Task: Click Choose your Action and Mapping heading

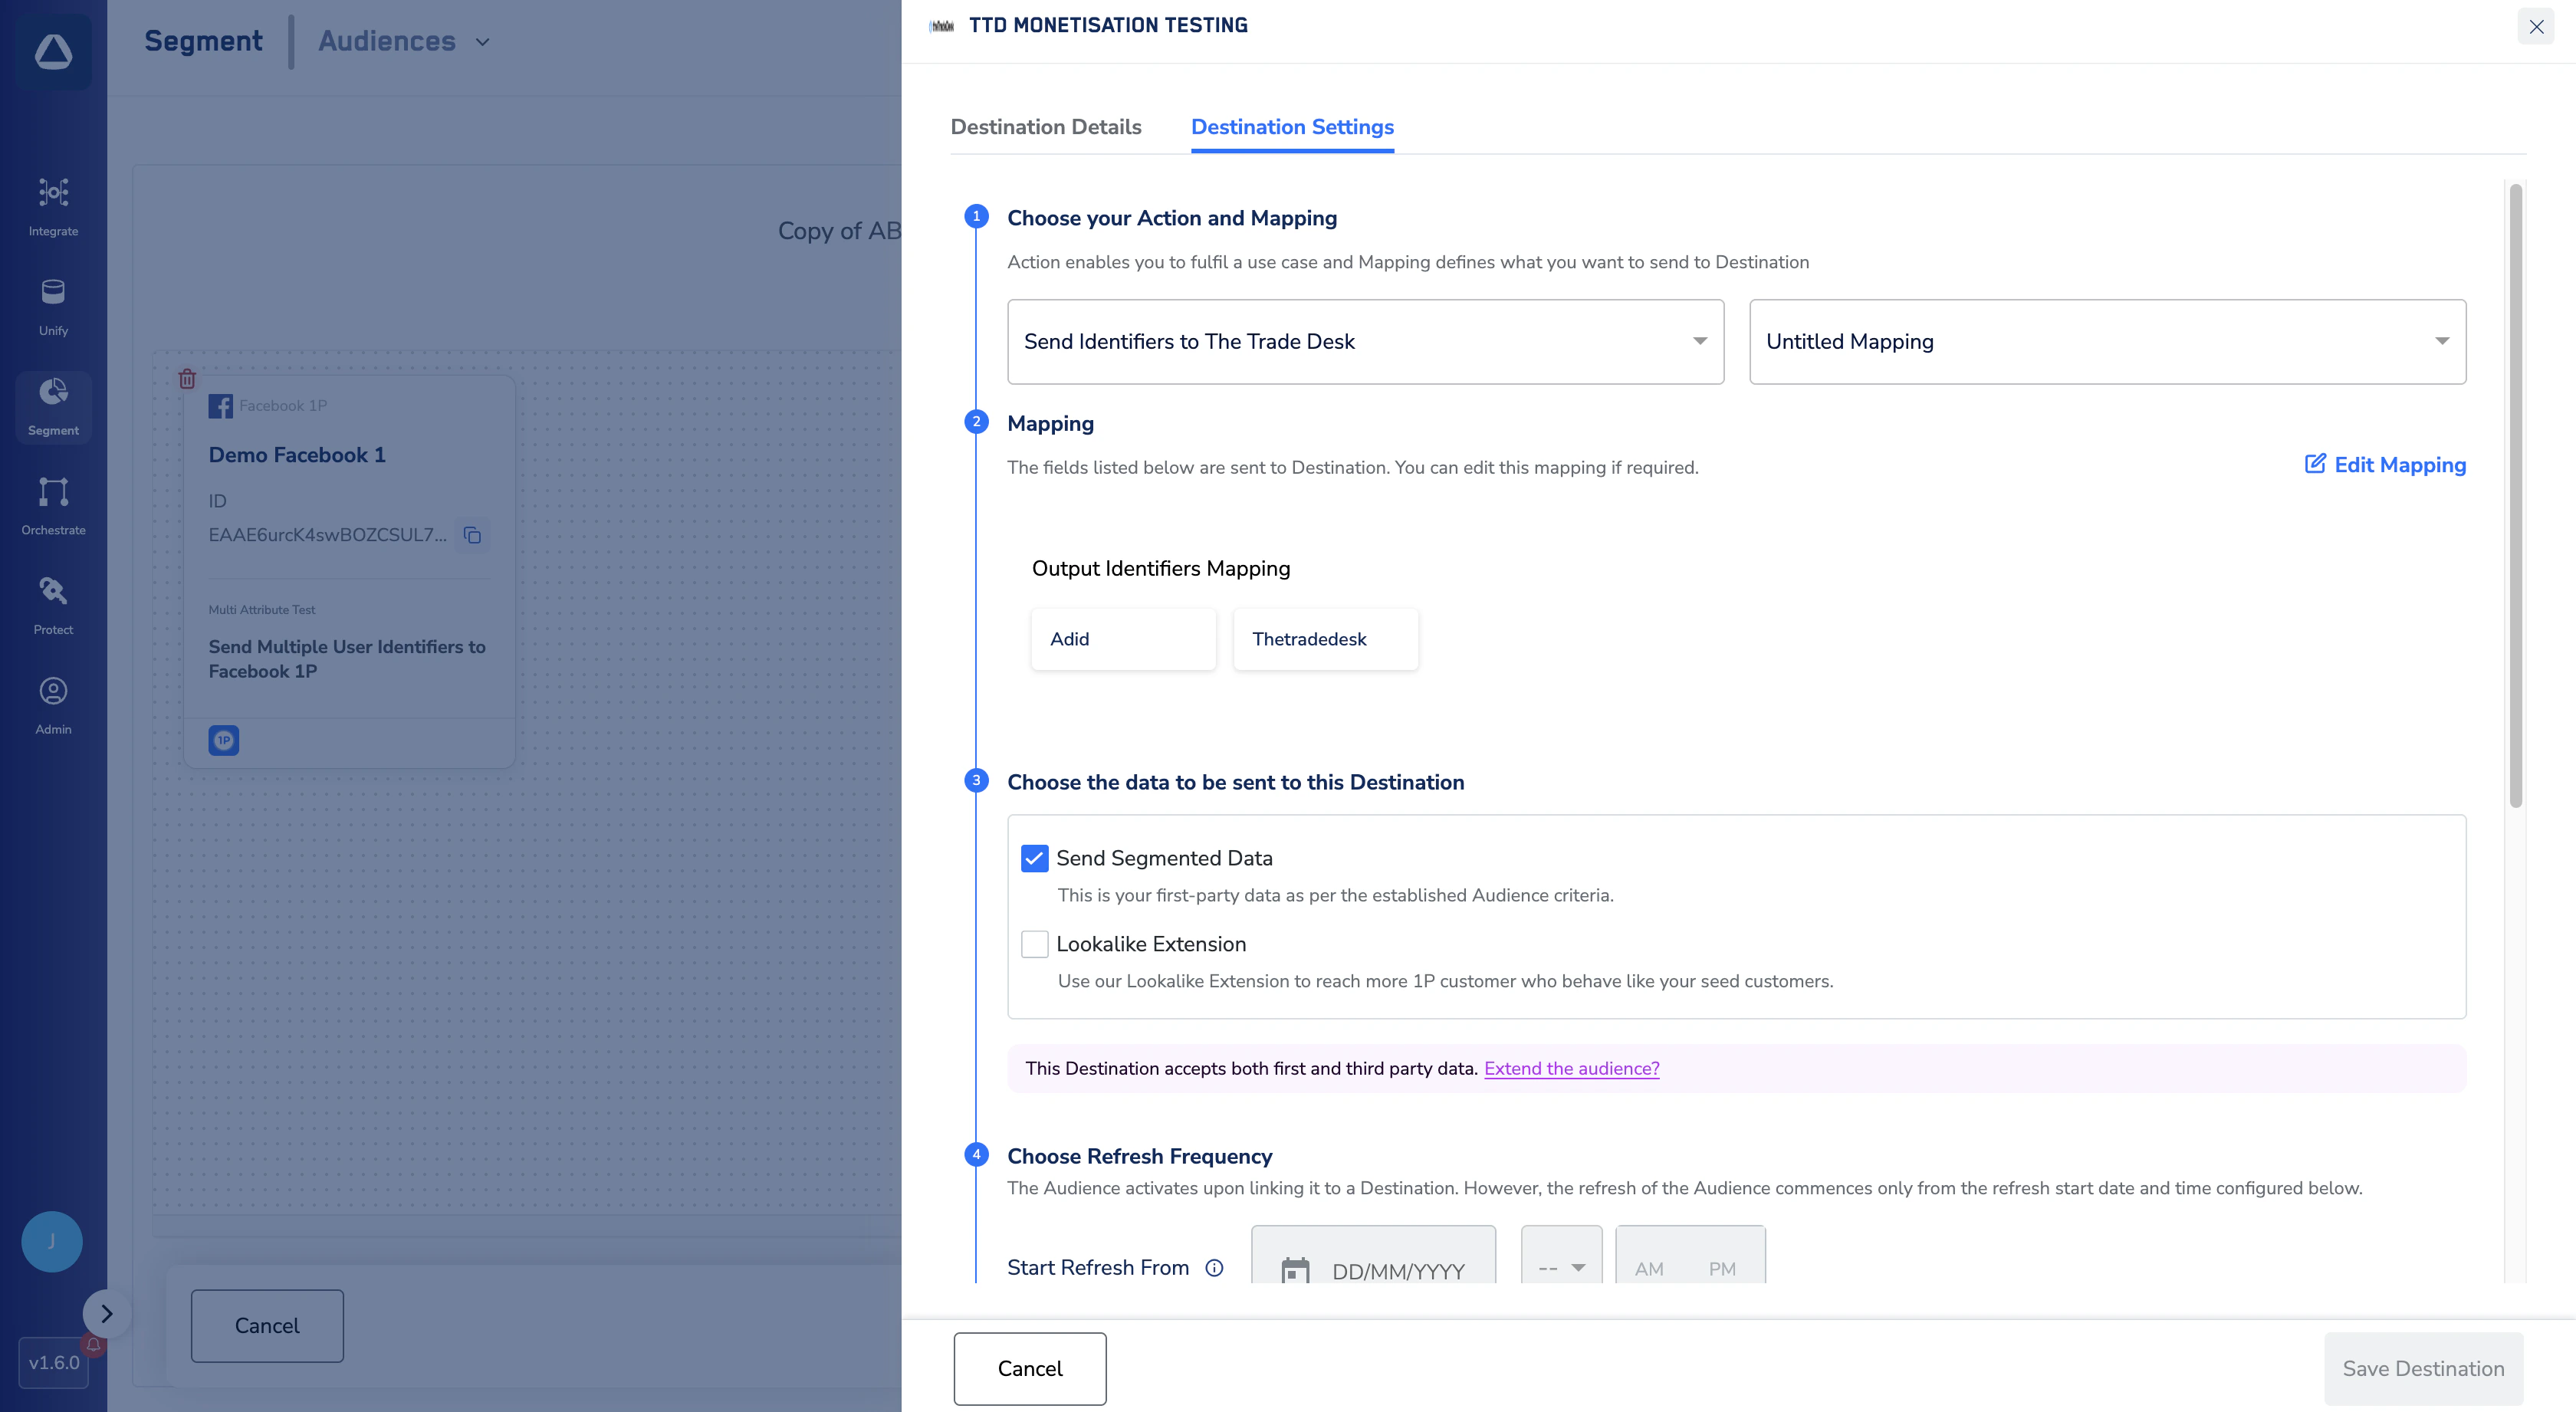Action: (1172, 218)
